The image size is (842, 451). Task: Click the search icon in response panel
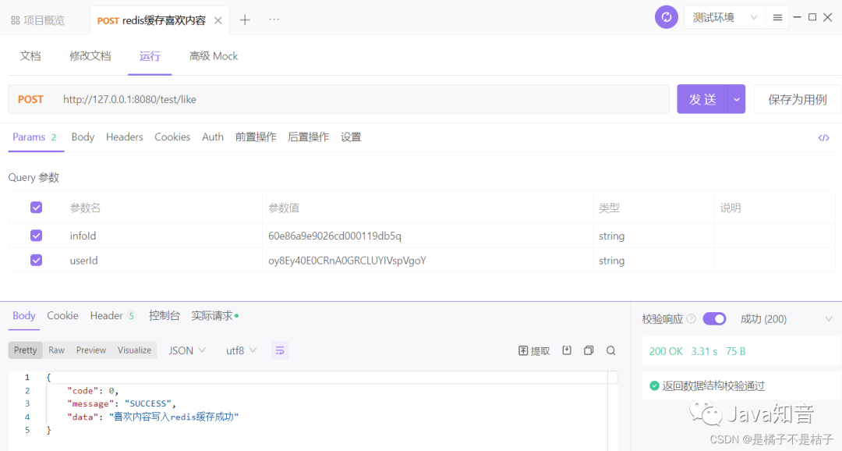[609, 350]
